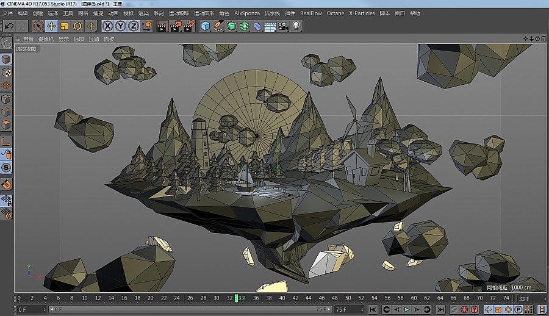The width and height of the screenshot is (549, 316).
Task: Toggle the Viewport Solo S icon
Action: [6, 168]
